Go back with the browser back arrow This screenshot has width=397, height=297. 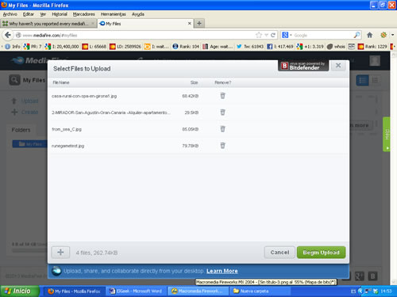[x=8, y=35]
